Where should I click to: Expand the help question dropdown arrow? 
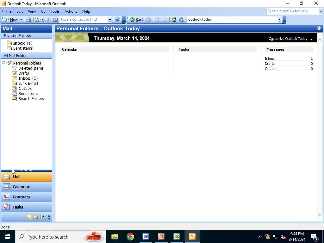(321, 11)
